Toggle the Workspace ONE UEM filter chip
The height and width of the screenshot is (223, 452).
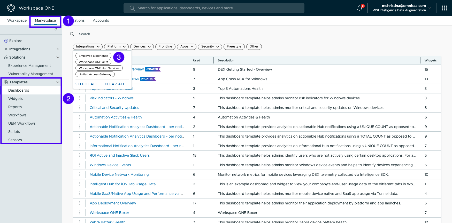click(x=93, y=62)
